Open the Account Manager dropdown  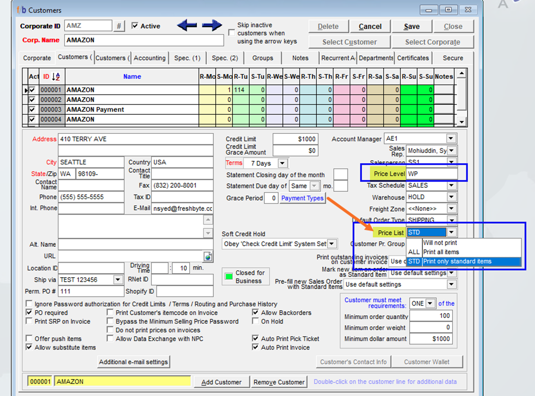451,139
